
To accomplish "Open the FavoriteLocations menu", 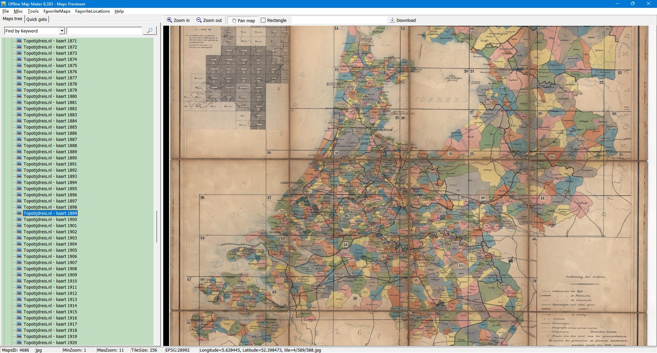I will click(92, 11).
